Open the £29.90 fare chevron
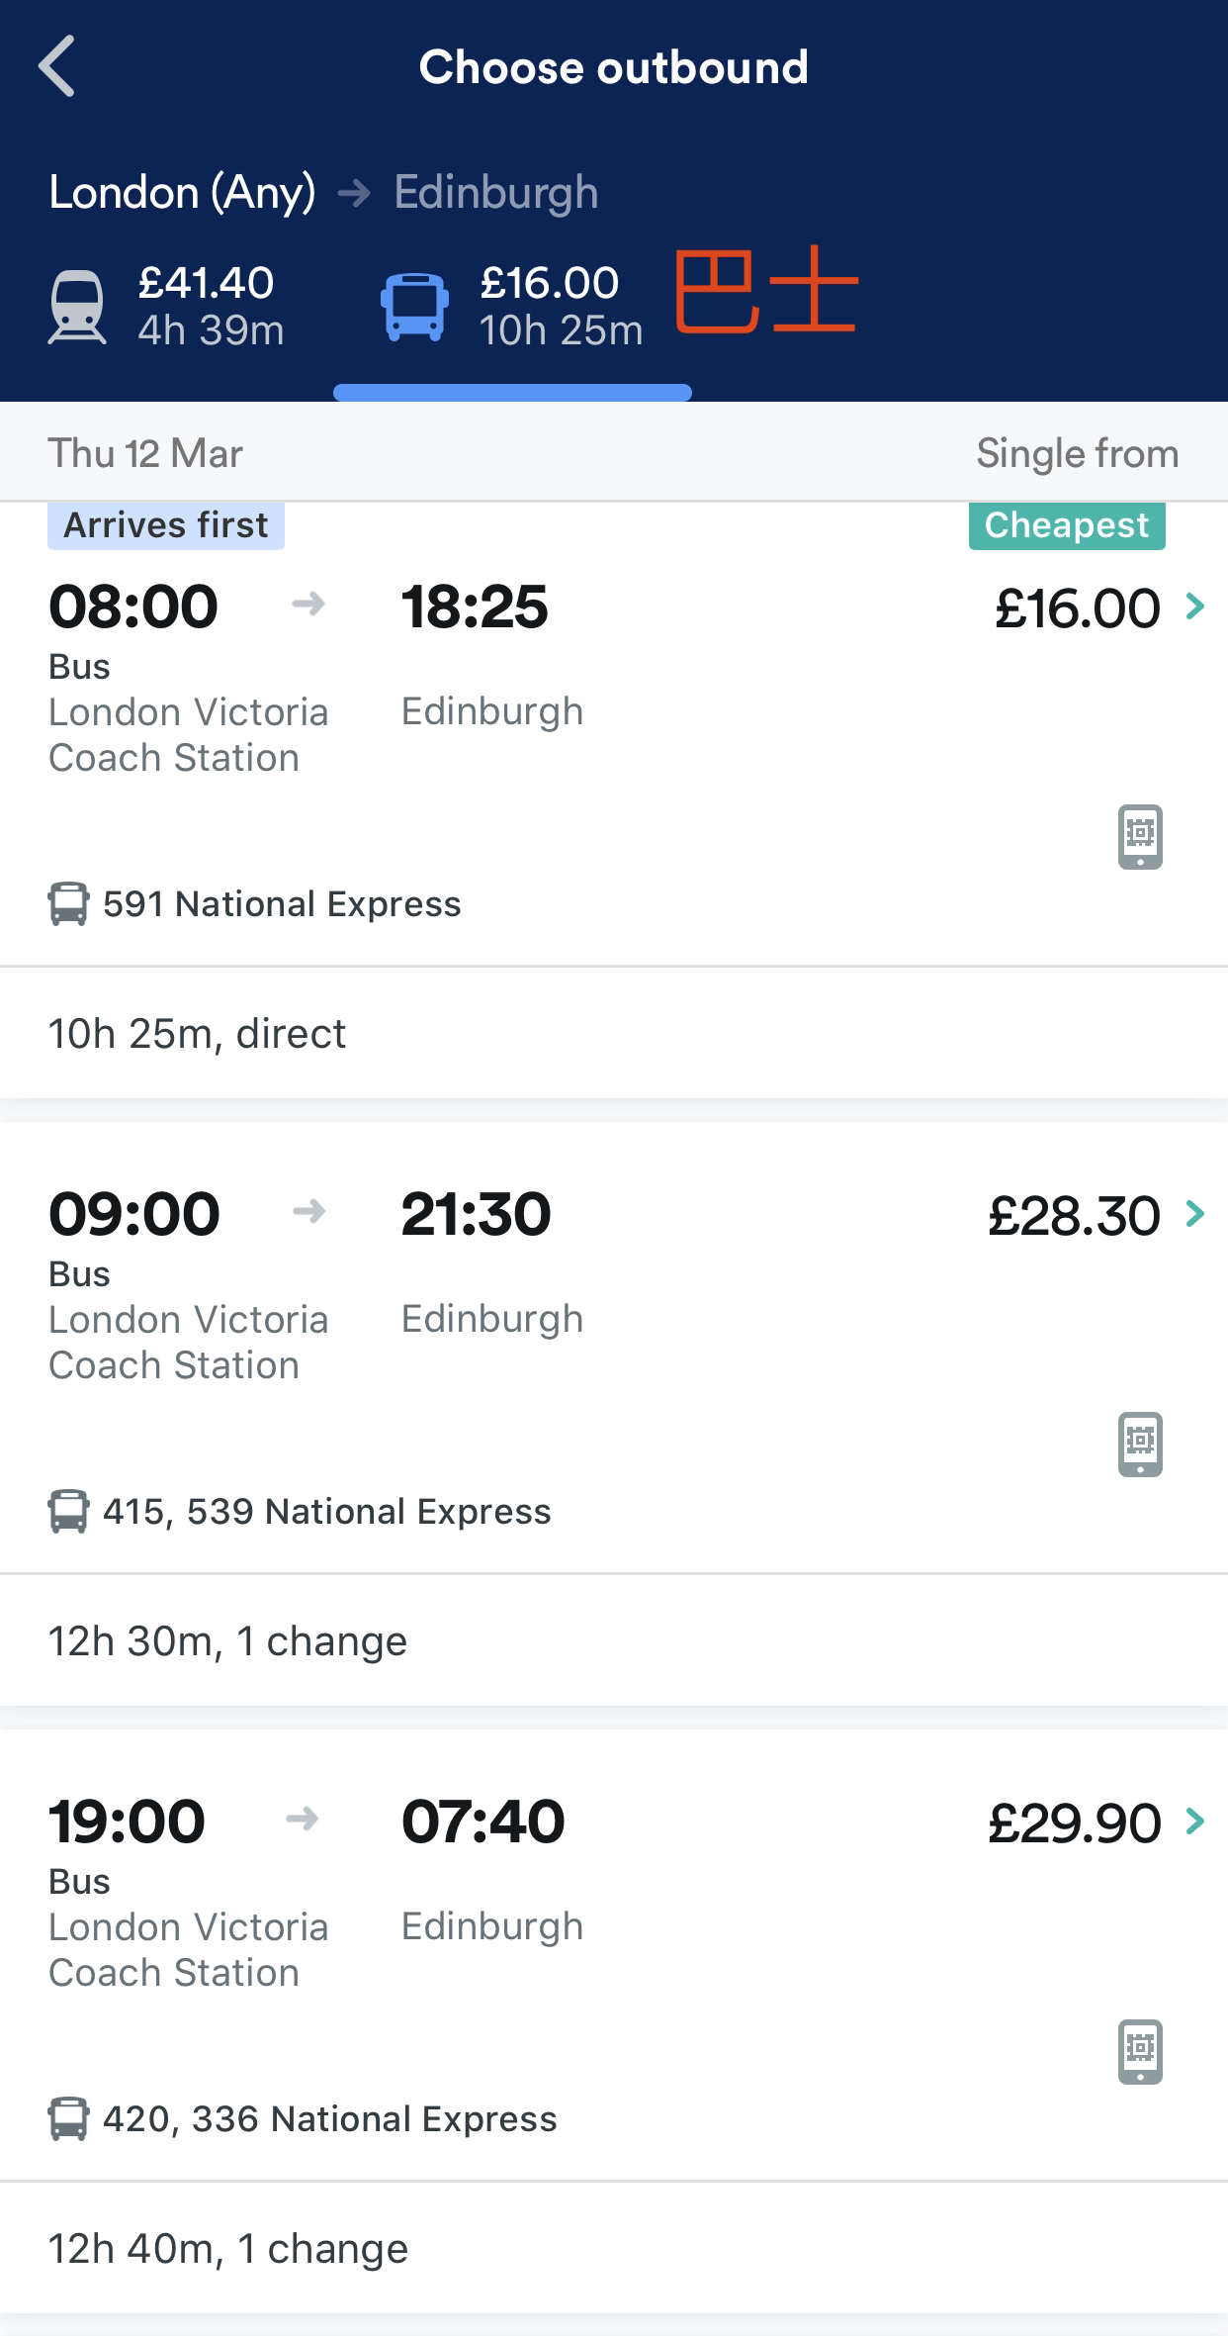The image size is (1228, 2336). tap(1195, 1821)
